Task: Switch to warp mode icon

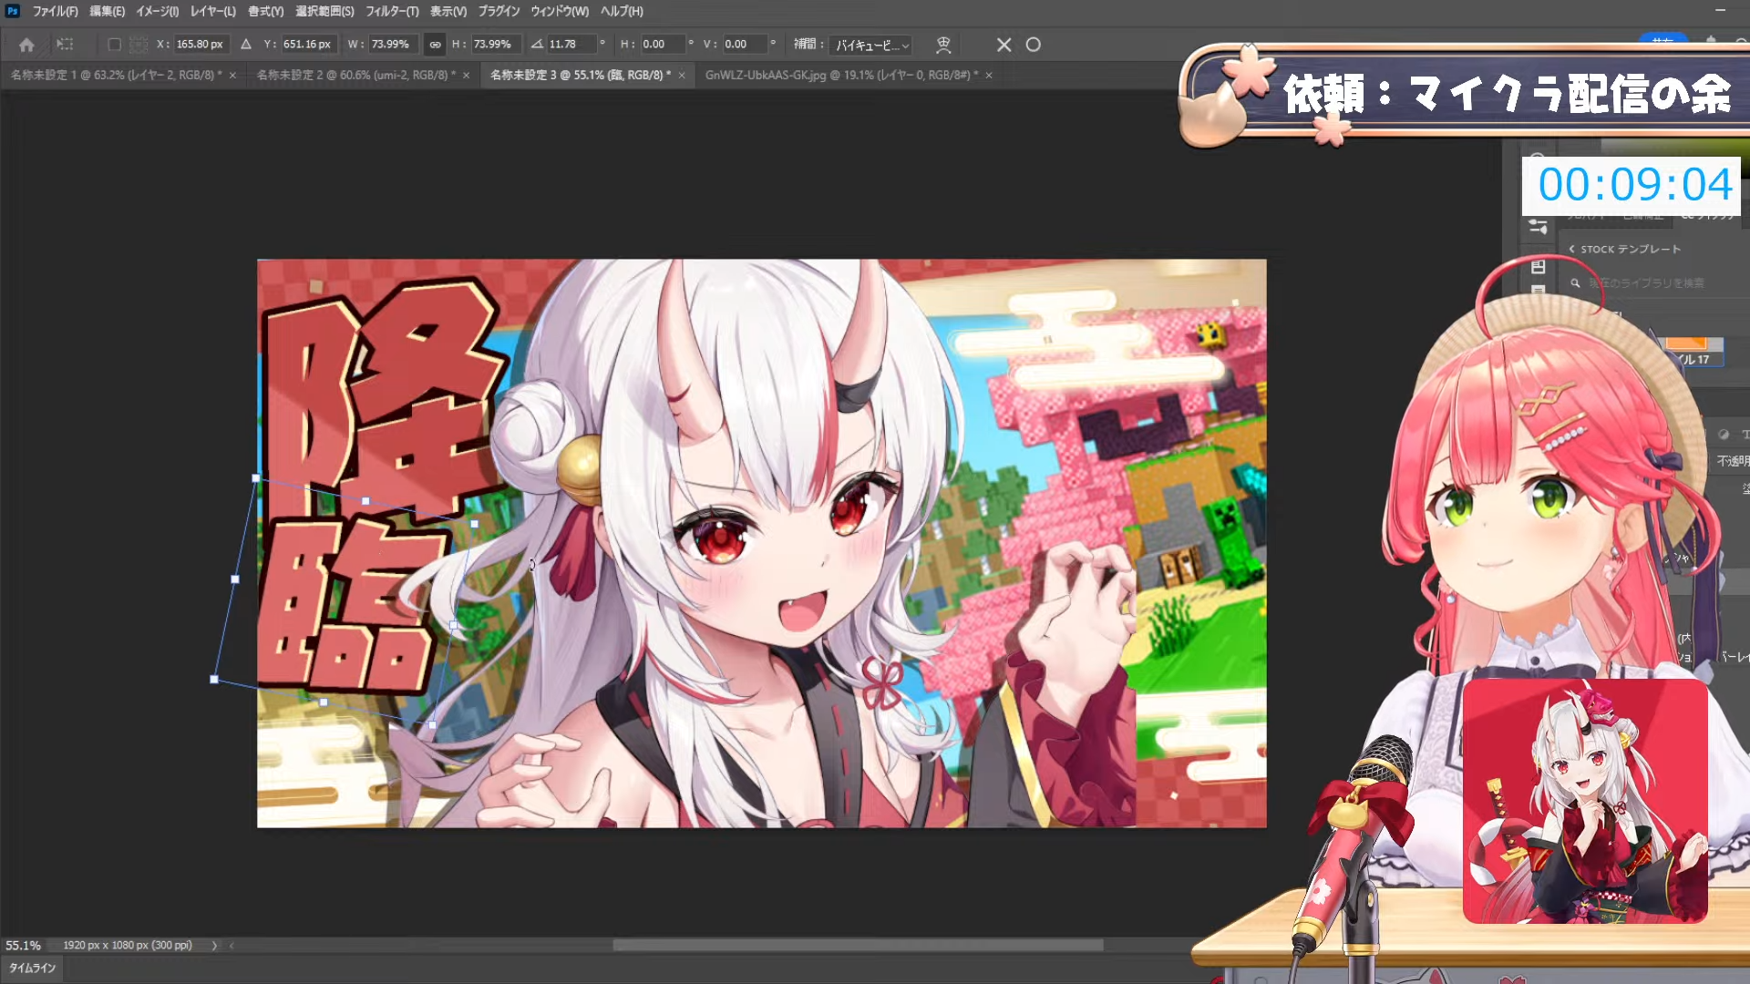Action: point(943,44)
